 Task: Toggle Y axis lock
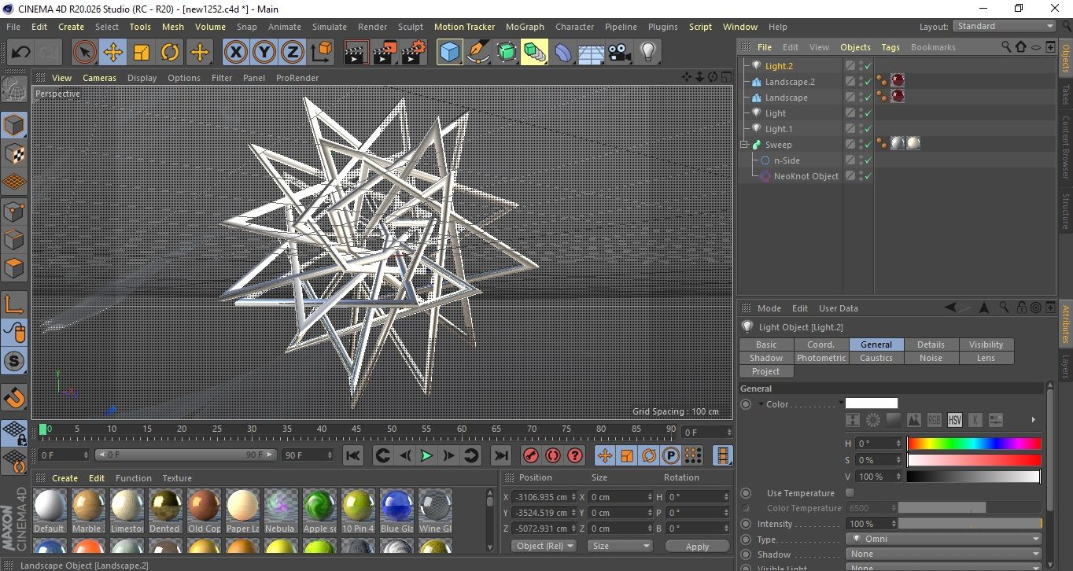(264, 53)
